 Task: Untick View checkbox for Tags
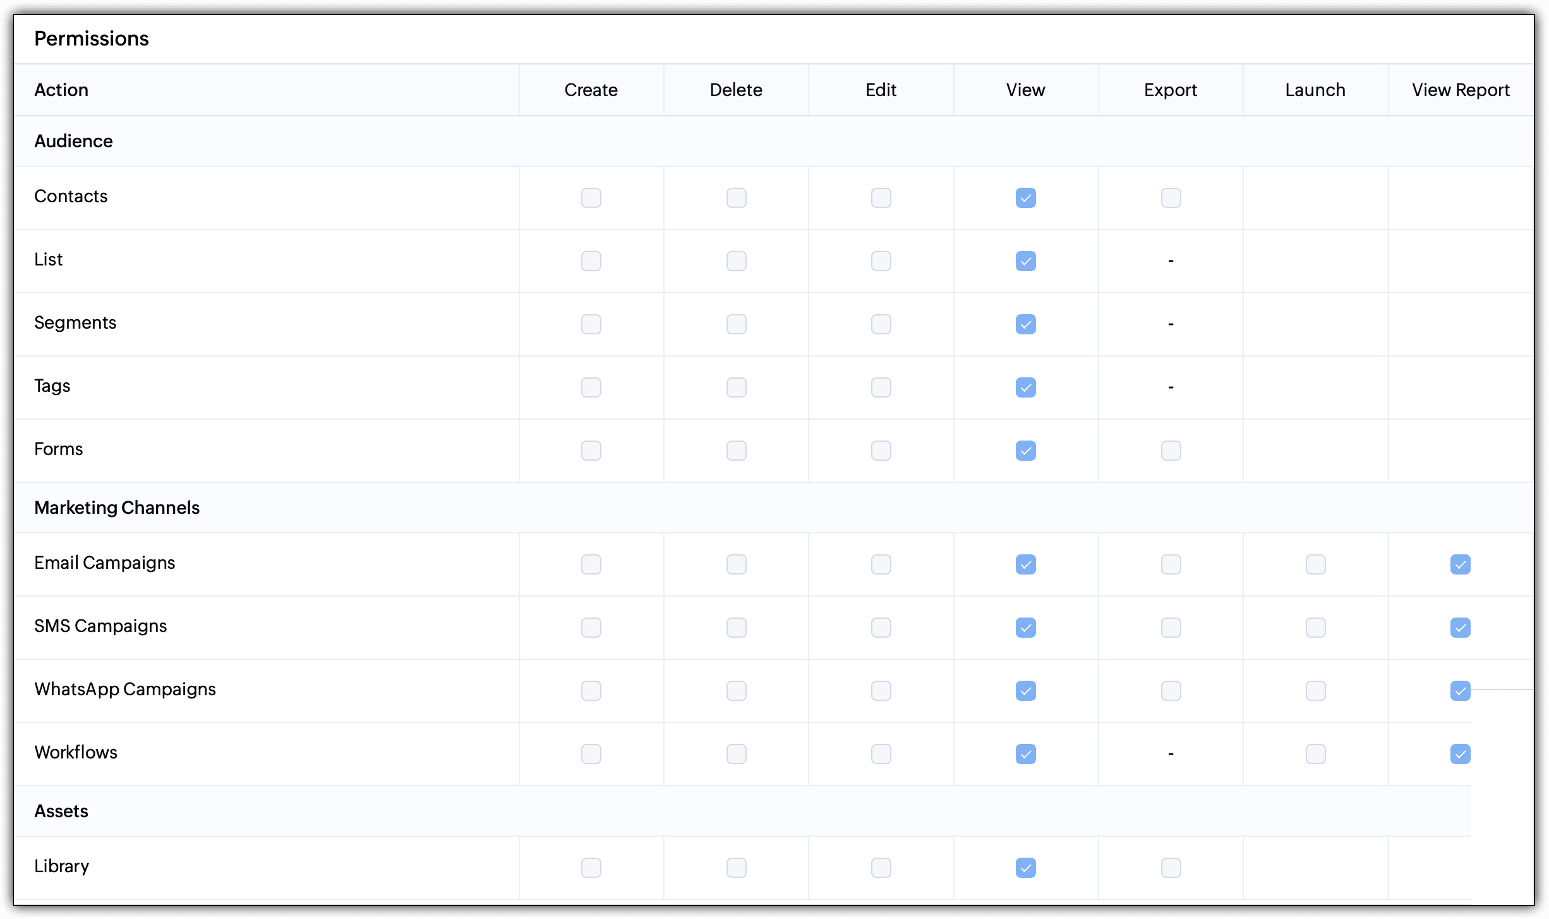[x=1025, y=387]
